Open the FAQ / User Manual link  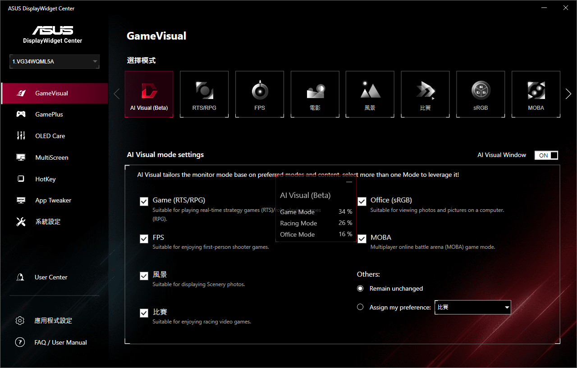coord(60,342)
